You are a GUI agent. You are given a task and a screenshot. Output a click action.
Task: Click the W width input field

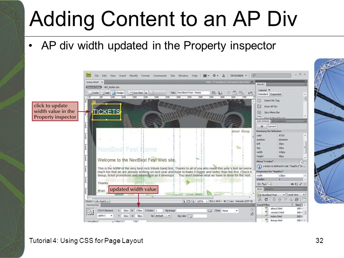click(139, 210)
